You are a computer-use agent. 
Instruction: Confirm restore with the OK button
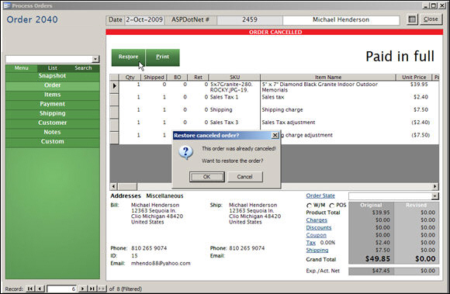click(206, 177)
